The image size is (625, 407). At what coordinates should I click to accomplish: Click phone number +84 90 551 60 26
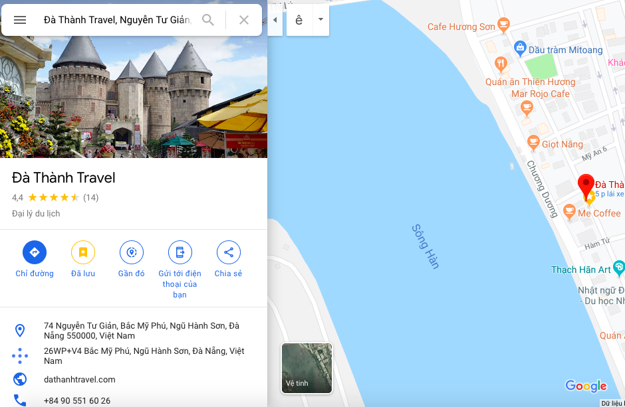pos(77,400)
